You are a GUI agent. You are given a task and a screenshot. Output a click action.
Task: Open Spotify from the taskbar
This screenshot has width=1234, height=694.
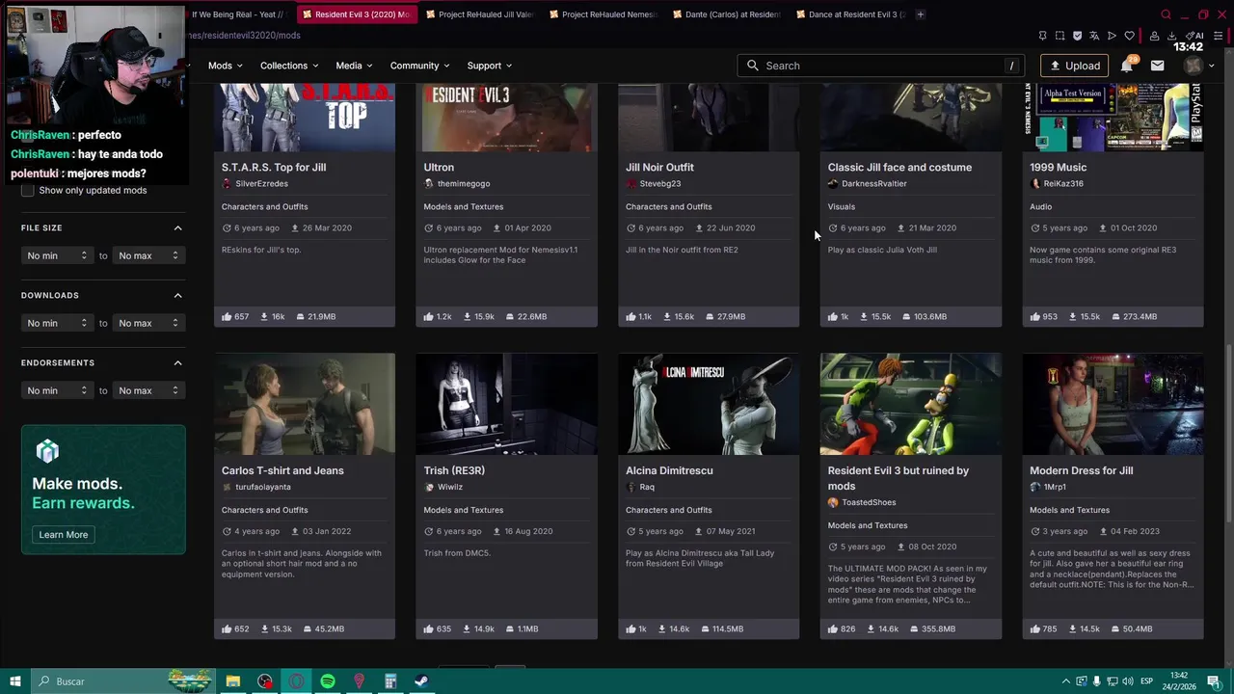(x=328, y=681)
